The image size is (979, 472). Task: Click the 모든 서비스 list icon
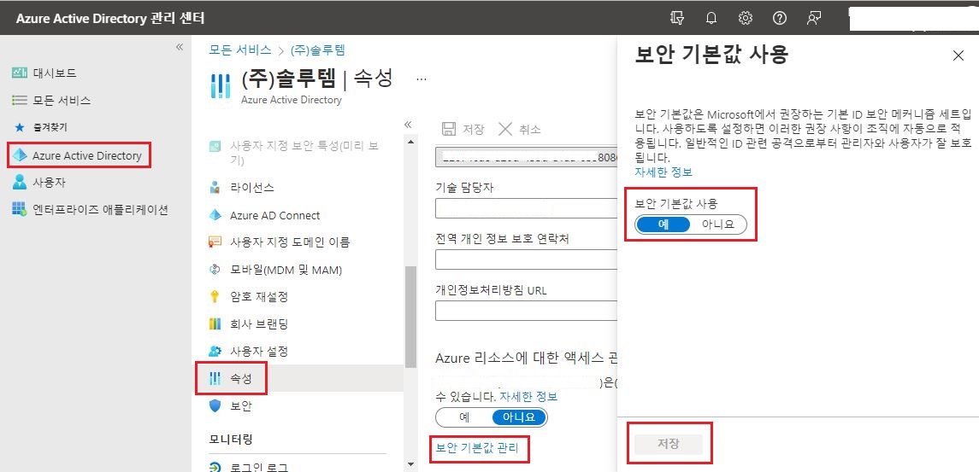20,101
